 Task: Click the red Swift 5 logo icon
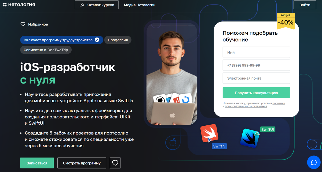(209, 133)
